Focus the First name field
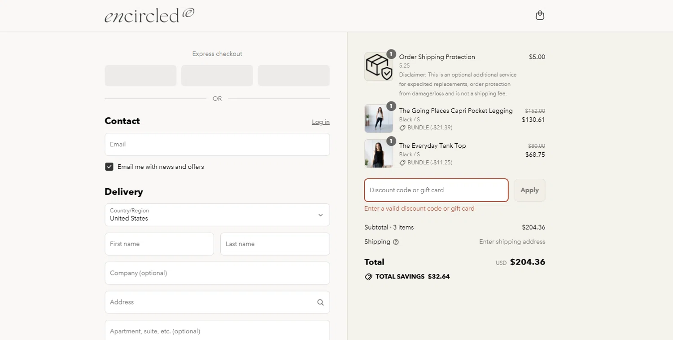This screenshot has height=340, width=673. point(159,244)
